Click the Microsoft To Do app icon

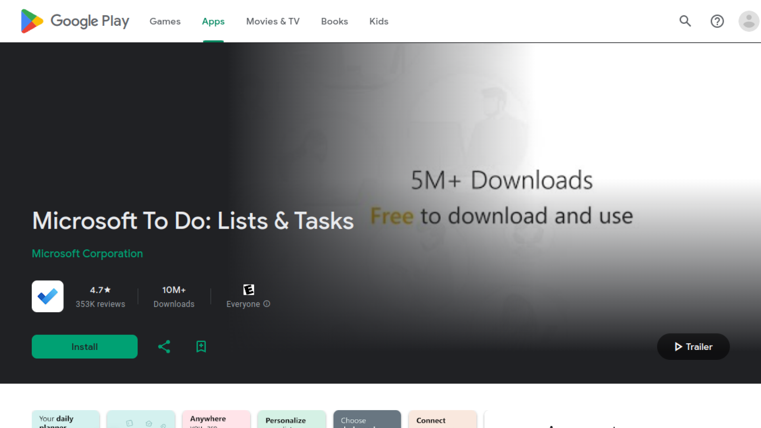coord(48,296)
